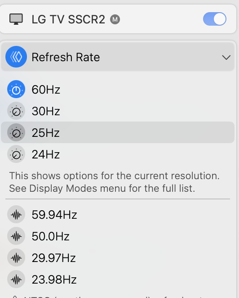Click the 59.94Hz waveform icon
239x298 pixels.
(16, 214)
